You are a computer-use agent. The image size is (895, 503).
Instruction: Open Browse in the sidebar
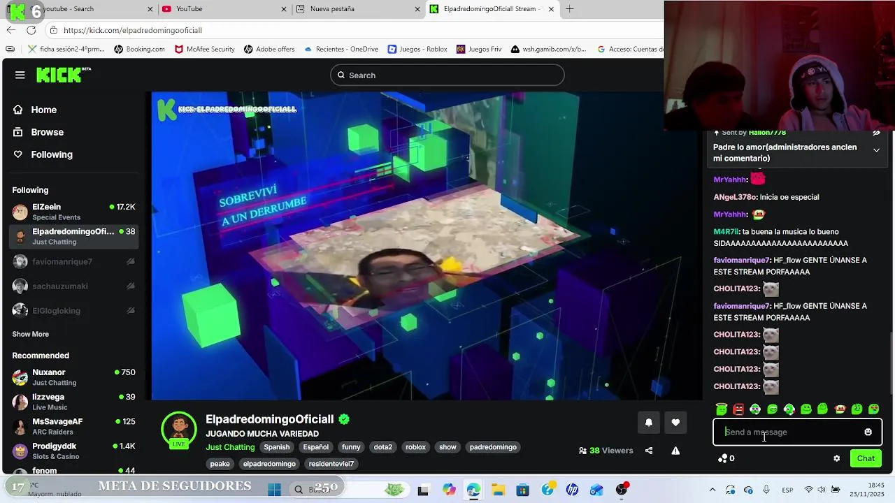pyautogui.click(x=47, y=132)
